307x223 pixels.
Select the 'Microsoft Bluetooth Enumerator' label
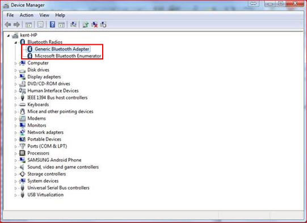click(x=68, y=56)
